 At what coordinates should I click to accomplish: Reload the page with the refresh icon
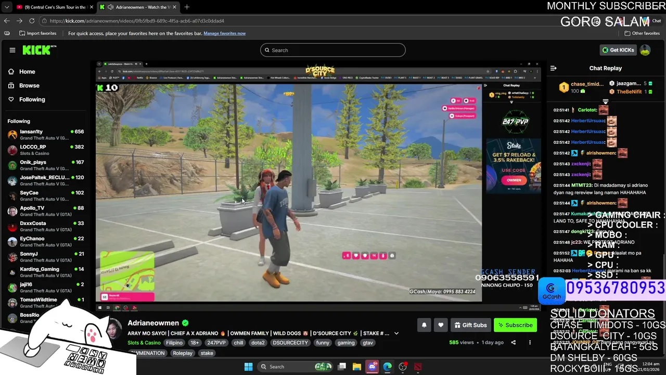click(32, 21)
